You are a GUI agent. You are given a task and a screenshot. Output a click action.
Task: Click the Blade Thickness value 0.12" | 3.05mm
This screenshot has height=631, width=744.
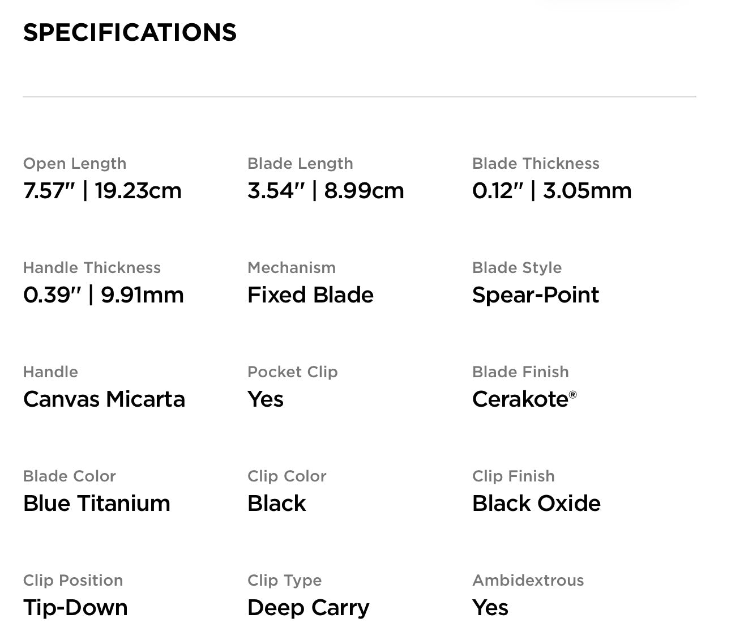pos(551,191)
